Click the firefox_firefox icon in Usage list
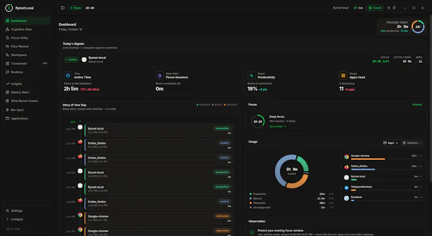The height and width of the screenshot is (236, 432). pos(346,167)
